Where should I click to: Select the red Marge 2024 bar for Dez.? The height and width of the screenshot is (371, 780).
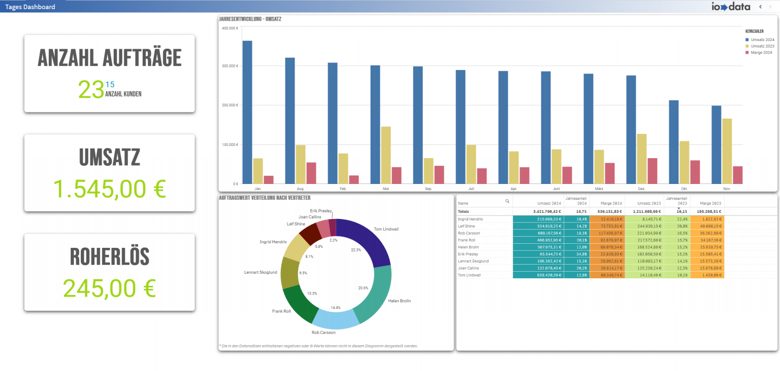652,171
